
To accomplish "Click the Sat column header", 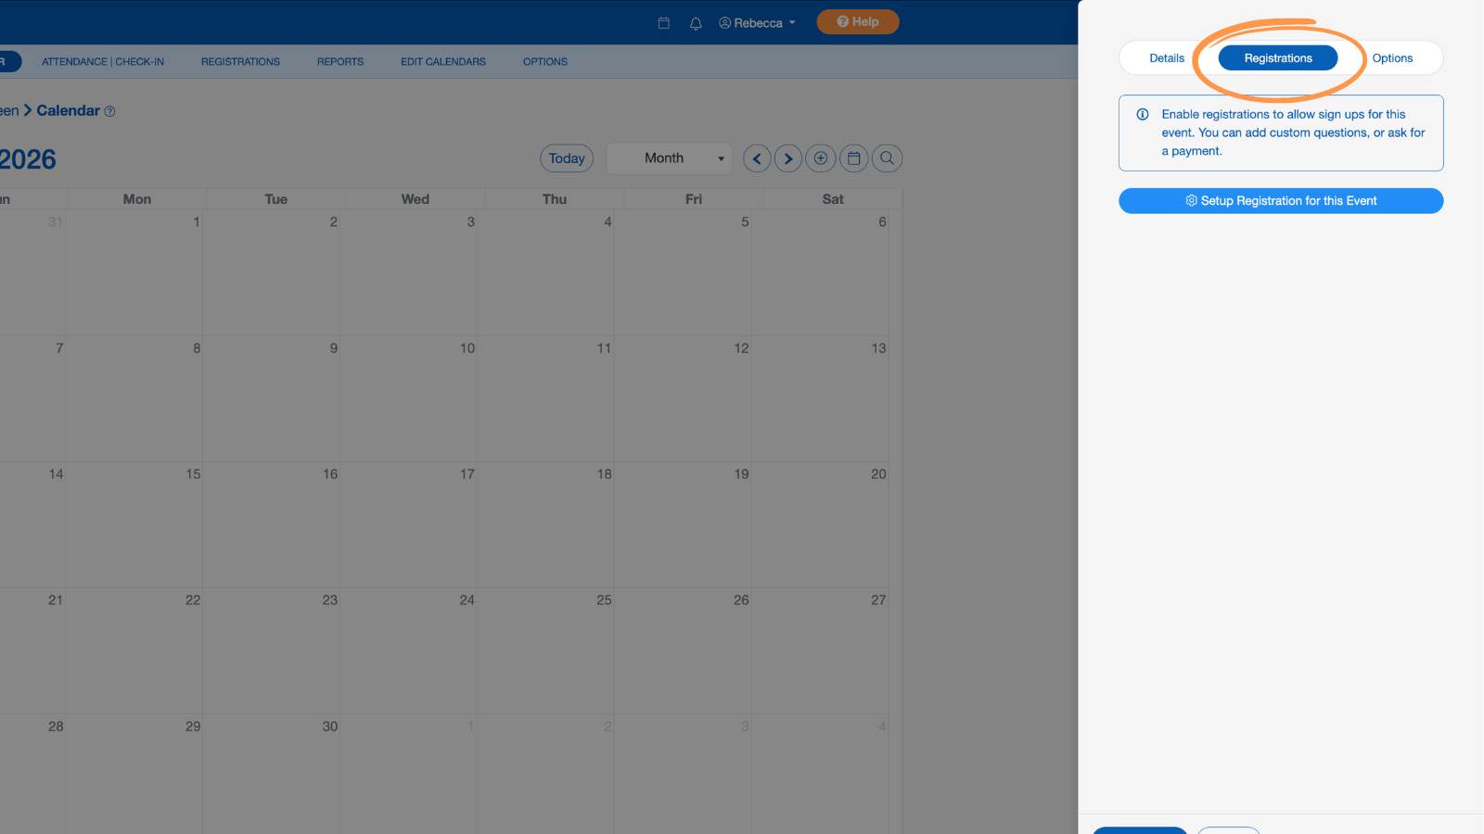I will pos(833,199).
